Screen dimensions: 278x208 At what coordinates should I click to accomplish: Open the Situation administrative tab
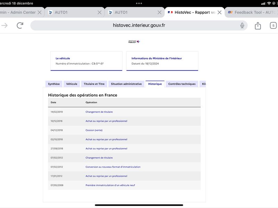point(126,84)
